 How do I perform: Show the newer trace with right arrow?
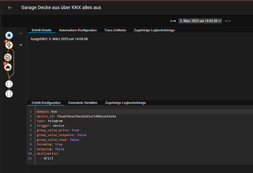pyautogui.click(x=227, y=21)
